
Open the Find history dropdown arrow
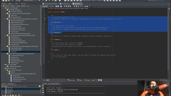(x=65, y=80)
